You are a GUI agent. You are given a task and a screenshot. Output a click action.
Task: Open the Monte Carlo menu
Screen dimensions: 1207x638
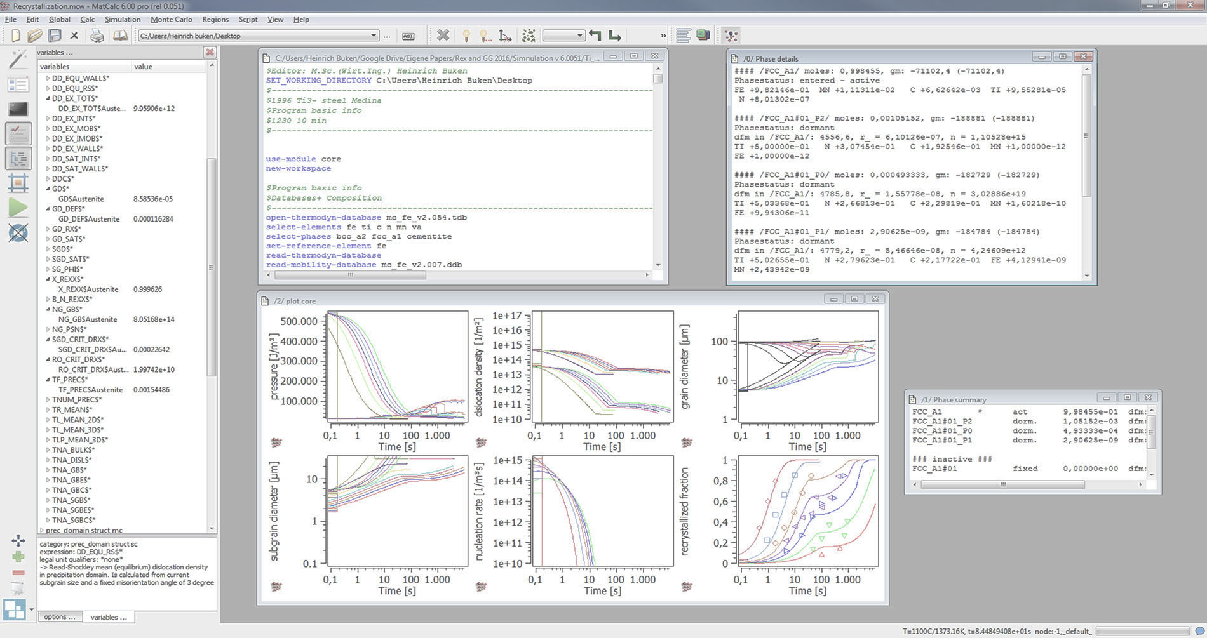click(170, 19)
